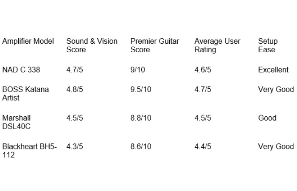Click the Excellent setup ease cell
Viewport: 297px width, 191px height.
point(273,70)
